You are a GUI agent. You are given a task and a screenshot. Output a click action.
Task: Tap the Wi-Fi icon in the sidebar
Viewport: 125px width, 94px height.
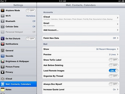(2, 16)
